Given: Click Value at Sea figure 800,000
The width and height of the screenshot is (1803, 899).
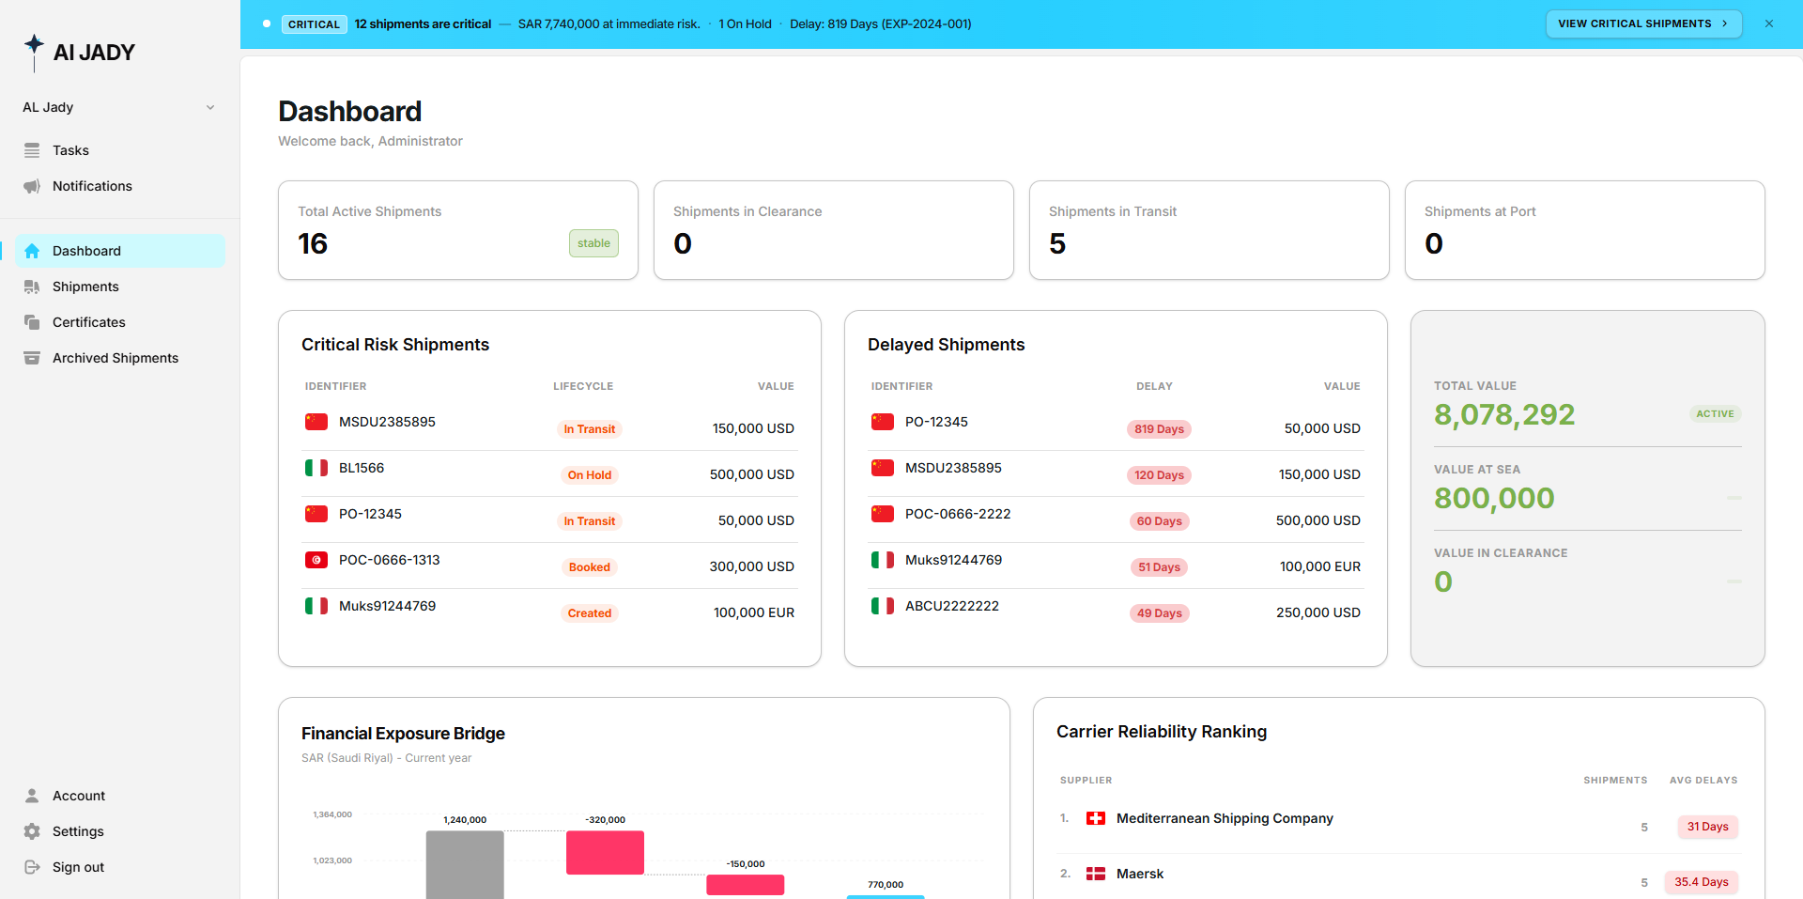Looking at the screenshot, I should (x=1494, y=498).
